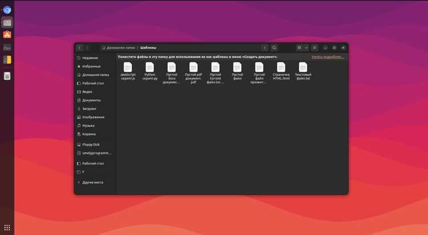Expand the view options dropdown arrow
Screen dimensions: 428x235
click(x=306, y=48)
